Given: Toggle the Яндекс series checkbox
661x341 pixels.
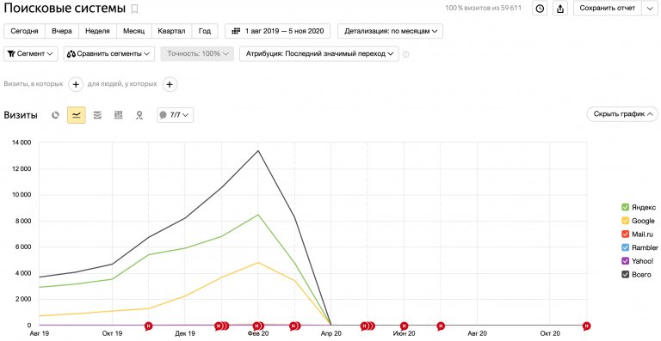Looking at the screenshot, I should pyautogui.click(x=626, y=207).
